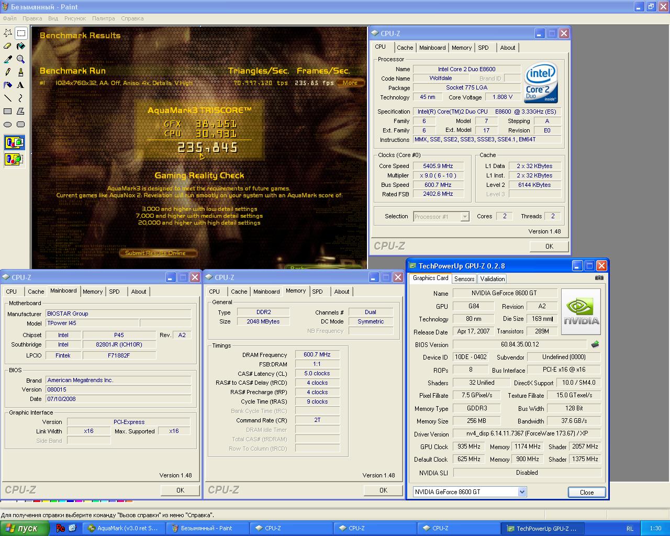The height and width of the screenshot is (536, 670).
Task: Switch to Cache tab in CPU-Z CPU window
Action: (x=405, y=48)
